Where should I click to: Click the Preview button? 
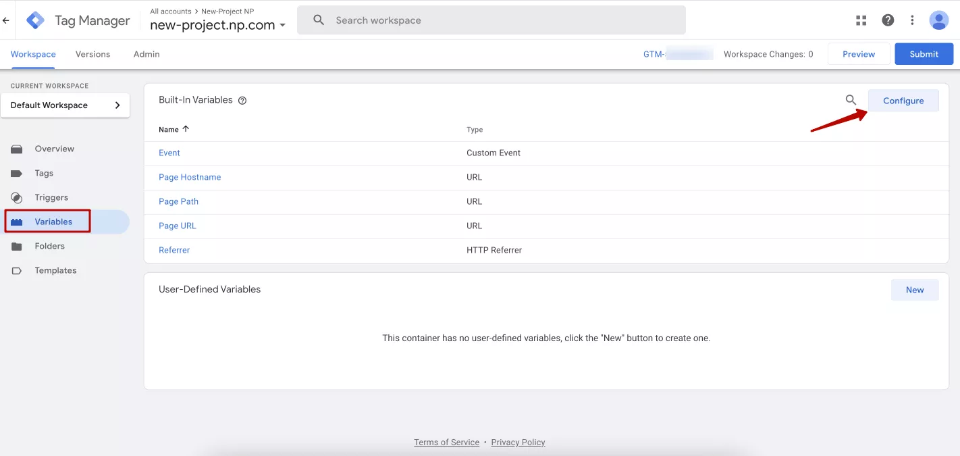coord(859,54)
